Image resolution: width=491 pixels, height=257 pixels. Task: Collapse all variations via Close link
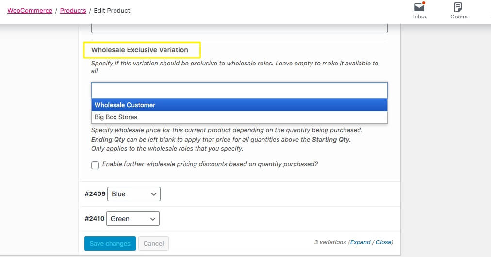[x=383, y=242]
